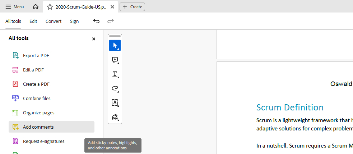Open the Sign tab
This screenshot has width=353, height=154.
[x=74, y=21]
